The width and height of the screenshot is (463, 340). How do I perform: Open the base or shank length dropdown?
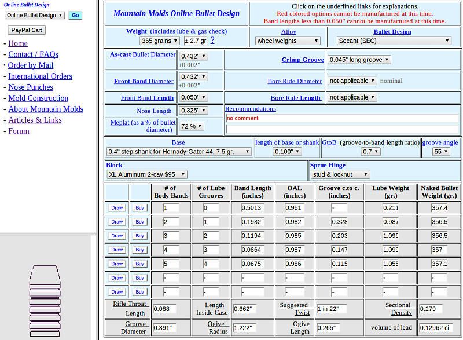286,152
